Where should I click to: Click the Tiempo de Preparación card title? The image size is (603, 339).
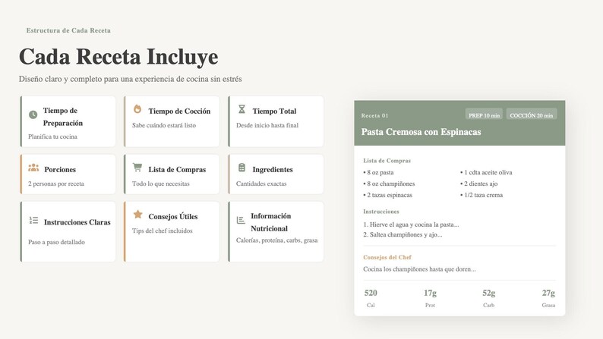(x=63, y=117)
